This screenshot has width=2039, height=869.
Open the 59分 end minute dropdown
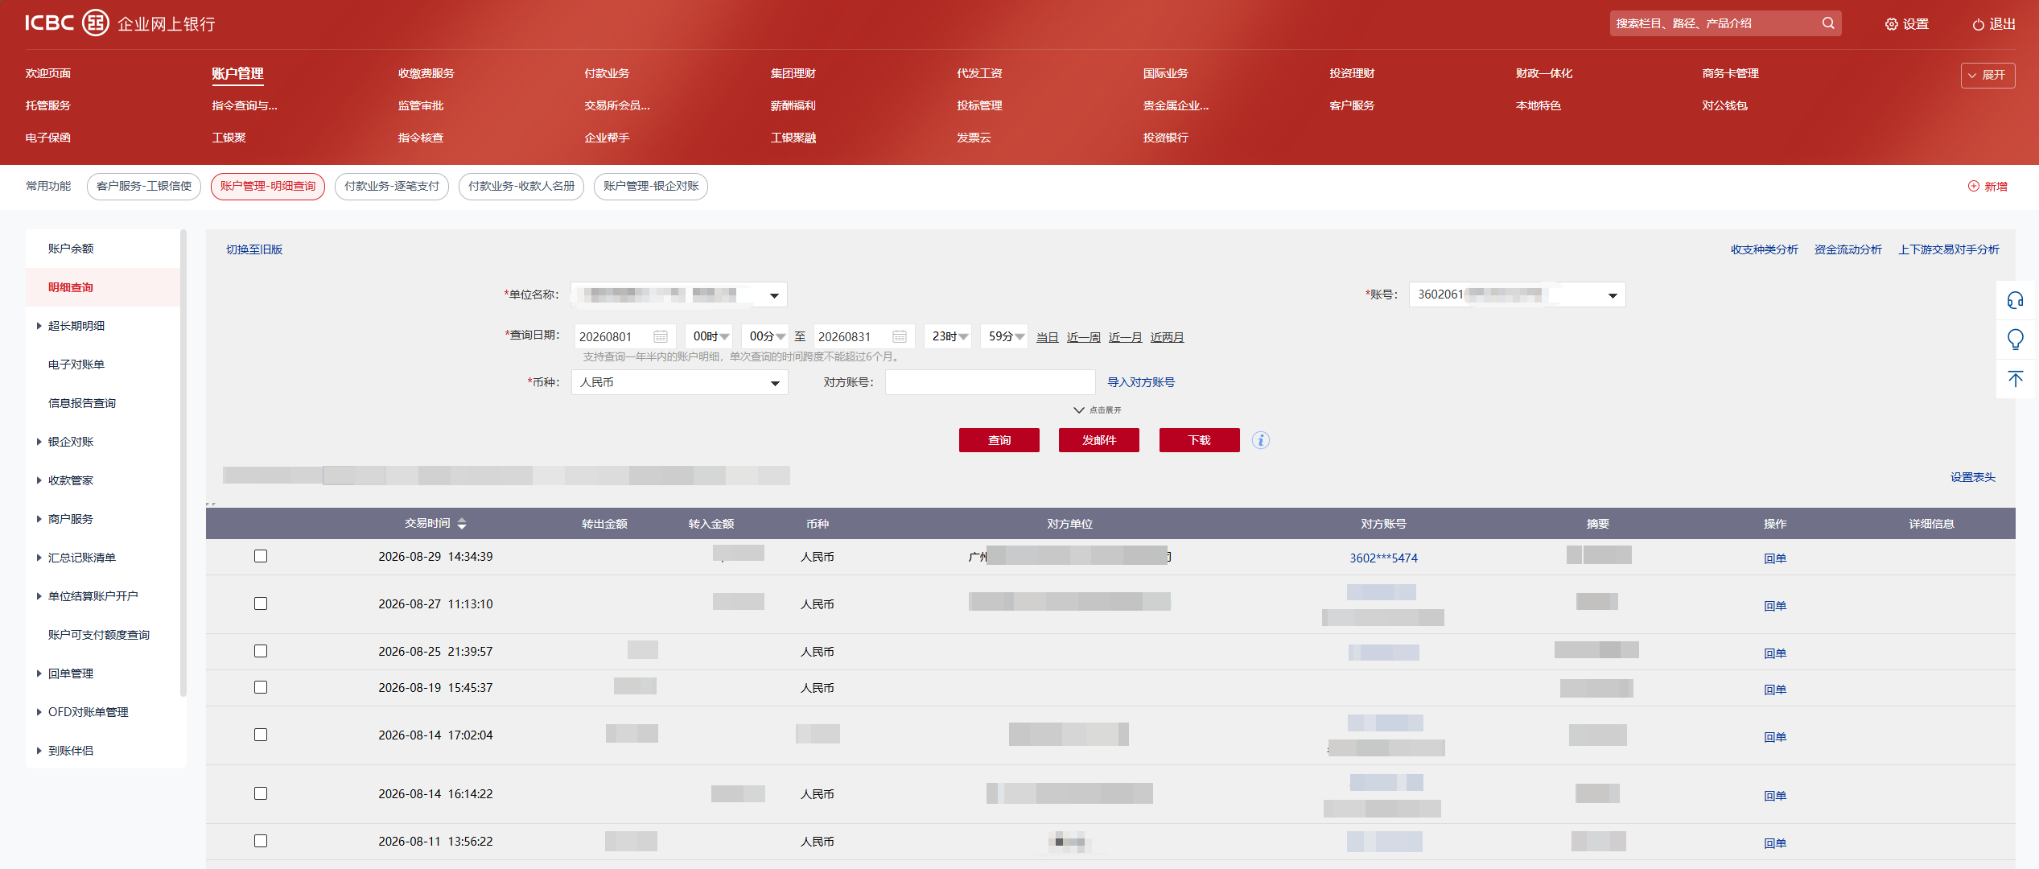(1003, 336)
